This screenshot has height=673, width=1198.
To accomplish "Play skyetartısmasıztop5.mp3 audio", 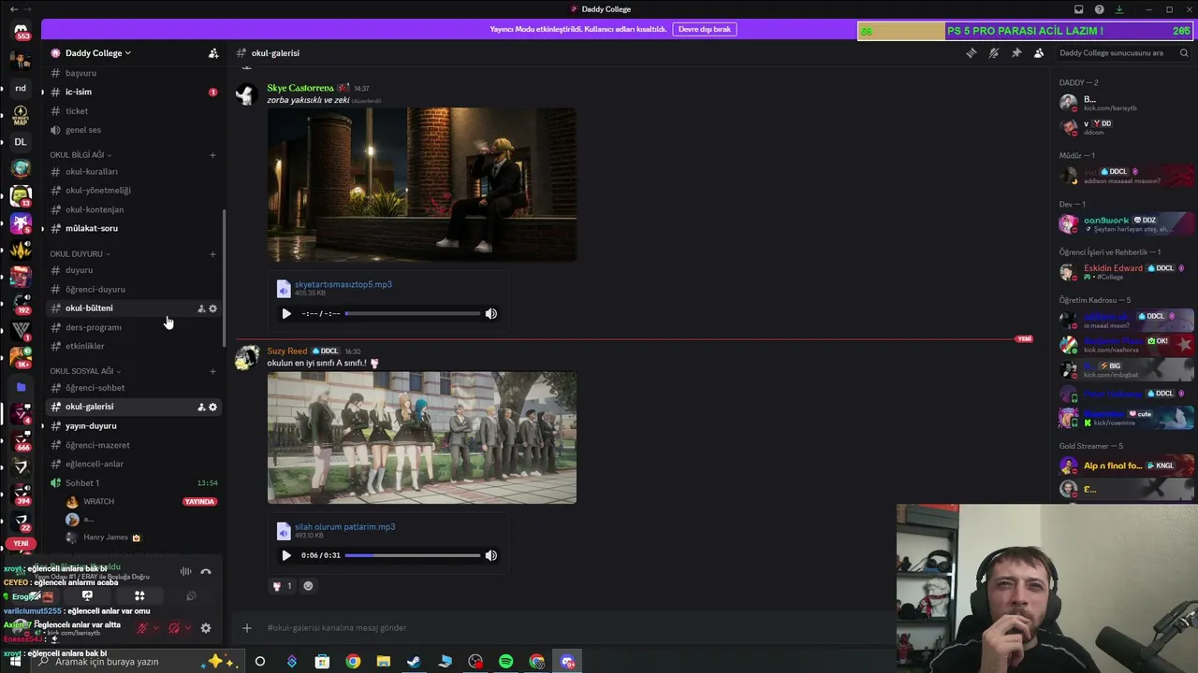I will (286, 314).
